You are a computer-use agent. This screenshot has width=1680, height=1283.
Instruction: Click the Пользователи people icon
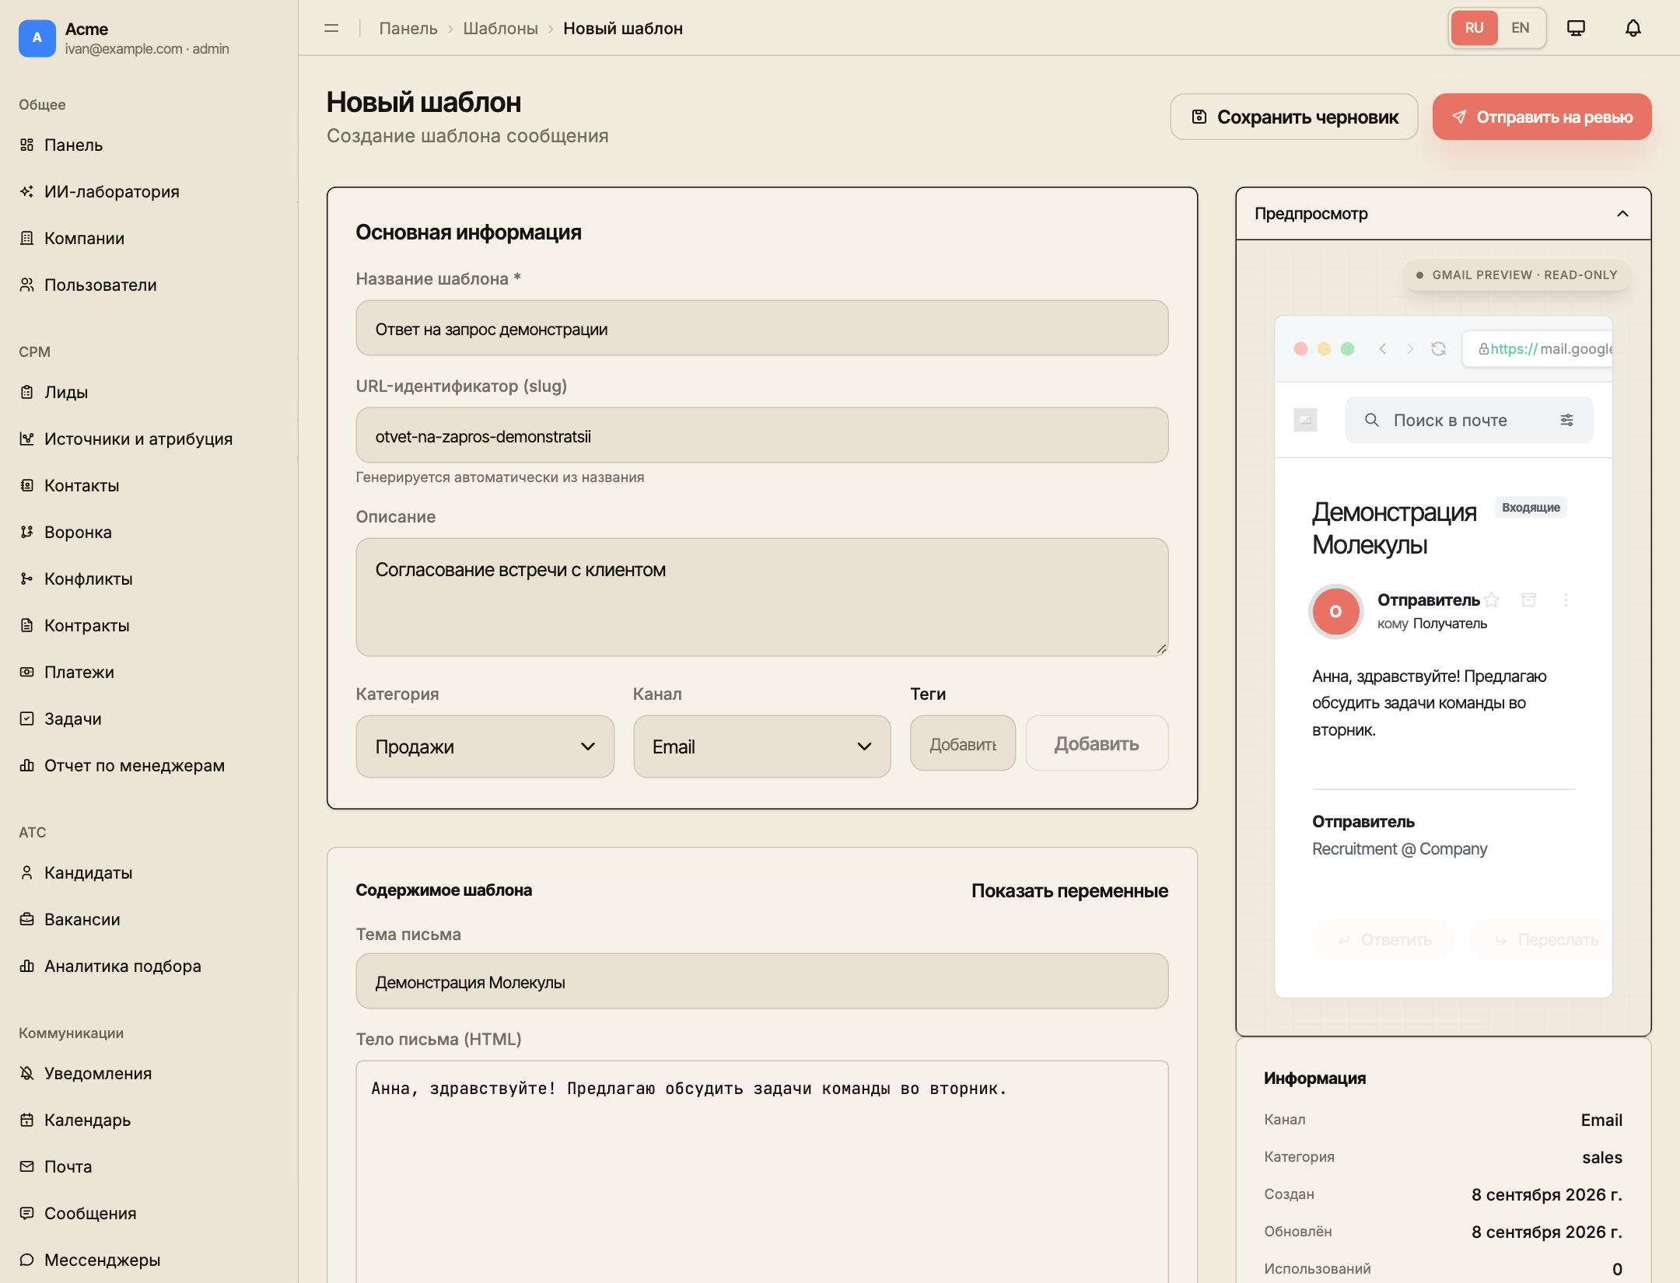(x=26, y=285)
